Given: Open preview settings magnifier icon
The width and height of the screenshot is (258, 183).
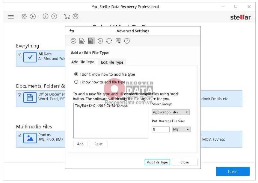Looking at the screenshot, I should click(x=73, y=41).
